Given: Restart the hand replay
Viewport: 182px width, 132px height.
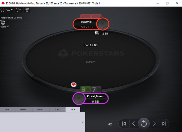Looking at the screenshot, I should coord(144,123).
